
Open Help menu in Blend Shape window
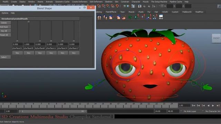click(x=13, y=13)
